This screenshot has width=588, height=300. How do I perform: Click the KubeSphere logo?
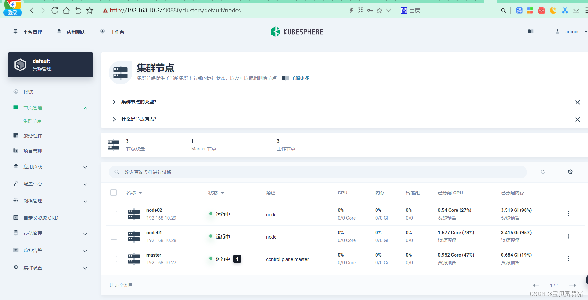point(297,32)
